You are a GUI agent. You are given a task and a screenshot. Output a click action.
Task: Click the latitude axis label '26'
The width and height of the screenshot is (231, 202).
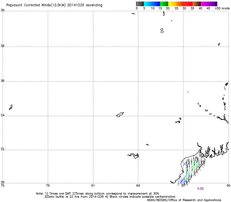pos(2,80)
